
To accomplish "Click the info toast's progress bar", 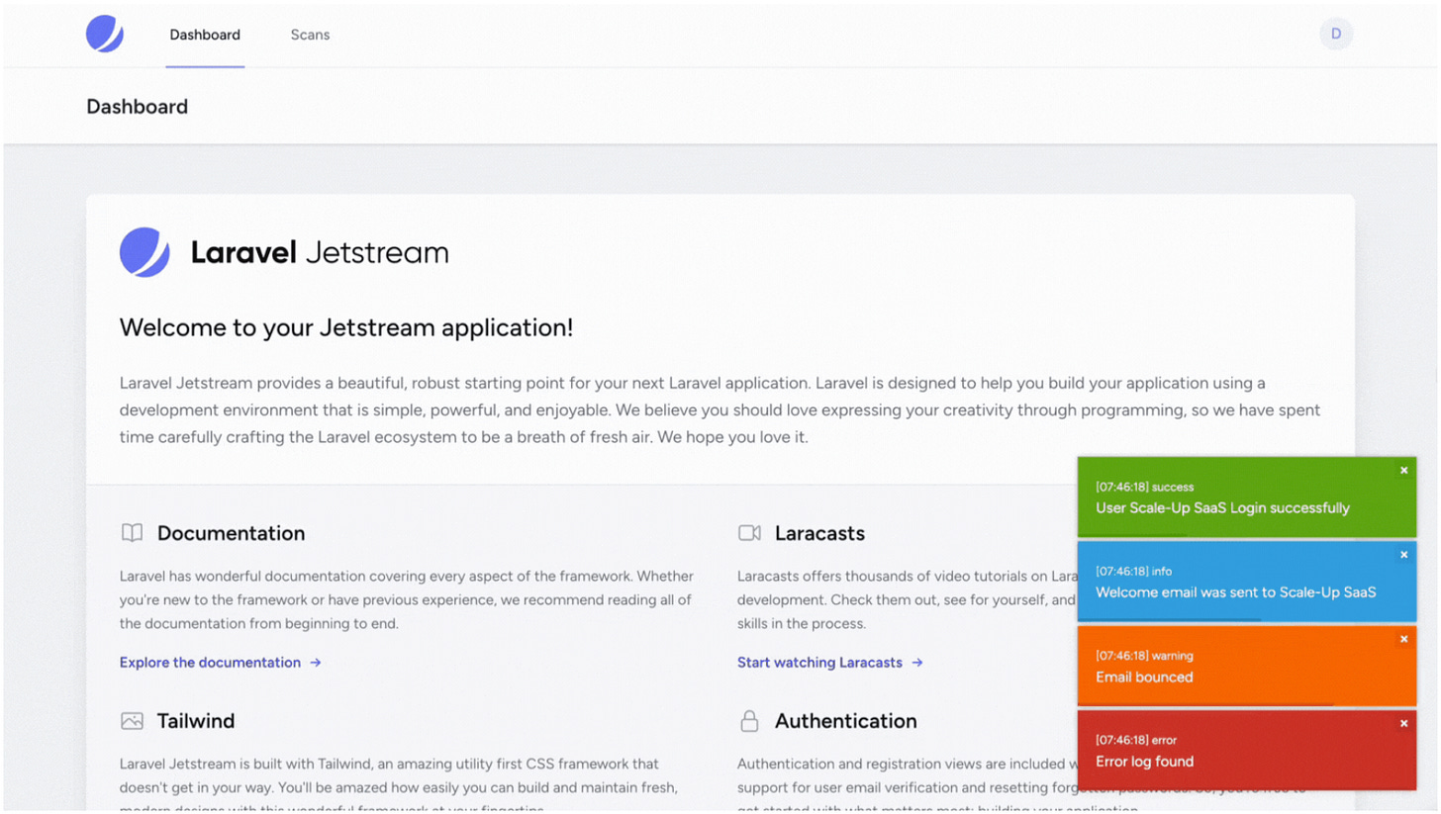I will coord(1170,620).
